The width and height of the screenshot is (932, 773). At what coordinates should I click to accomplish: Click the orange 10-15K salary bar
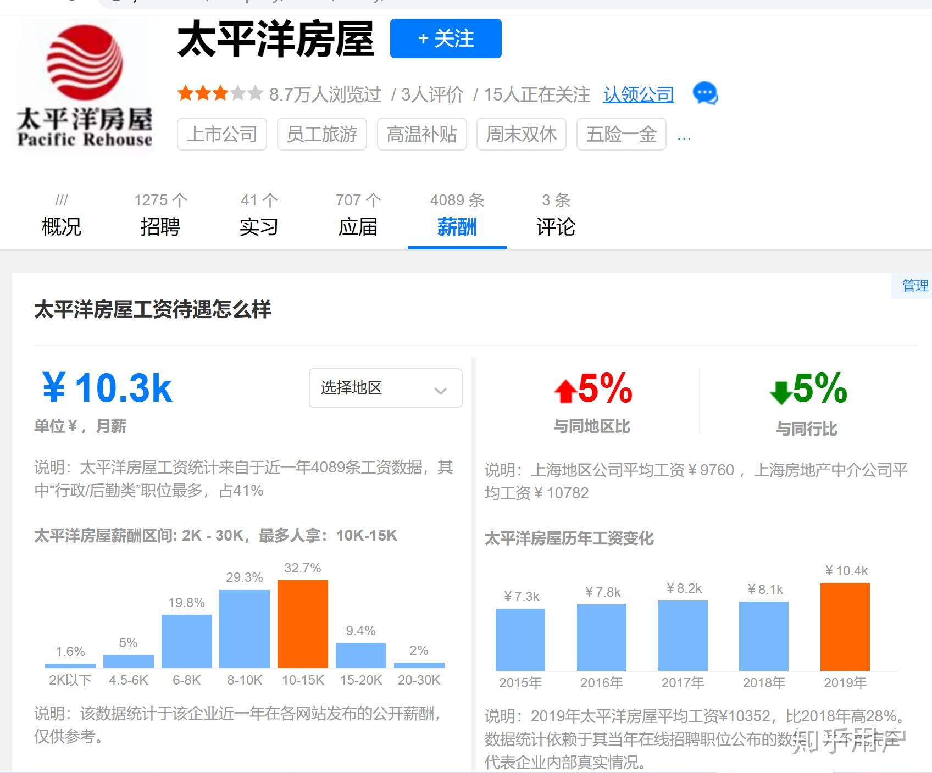tap(303, 624)
